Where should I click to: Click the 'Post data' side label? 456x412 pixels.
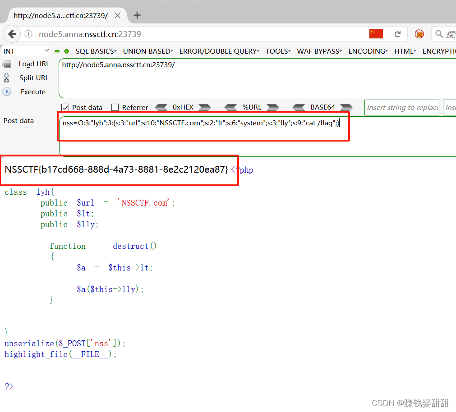[18, 120]
